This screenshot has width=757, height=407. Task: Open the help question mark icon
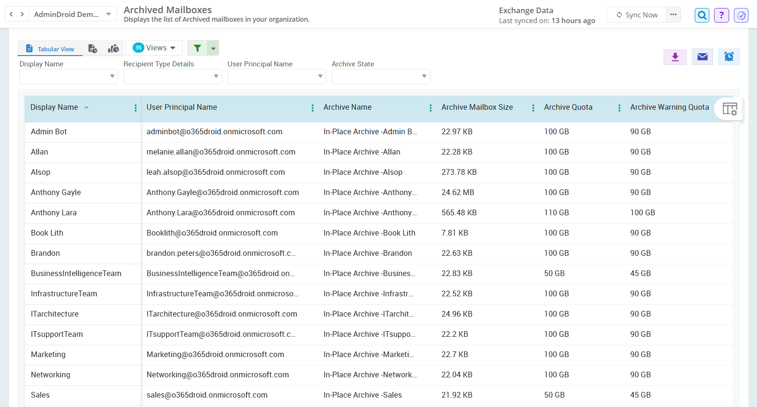click(x=722, y=16)
